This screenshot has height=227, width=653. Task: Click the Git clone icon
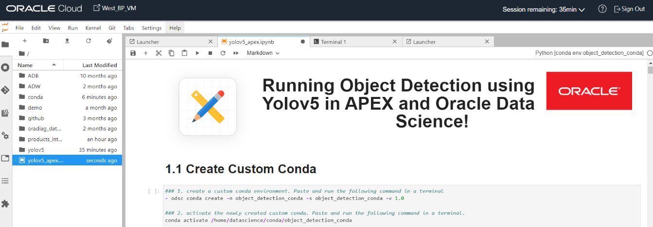point(109,41)
